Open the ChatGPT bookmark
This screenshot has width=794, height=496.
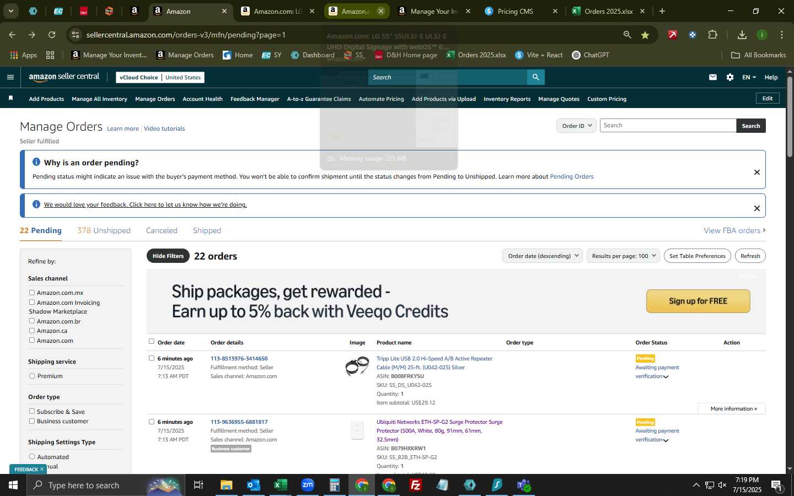click(591, 55)
